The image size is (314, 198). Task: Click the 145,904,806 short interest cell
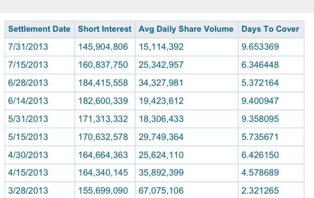coord(103,47)
